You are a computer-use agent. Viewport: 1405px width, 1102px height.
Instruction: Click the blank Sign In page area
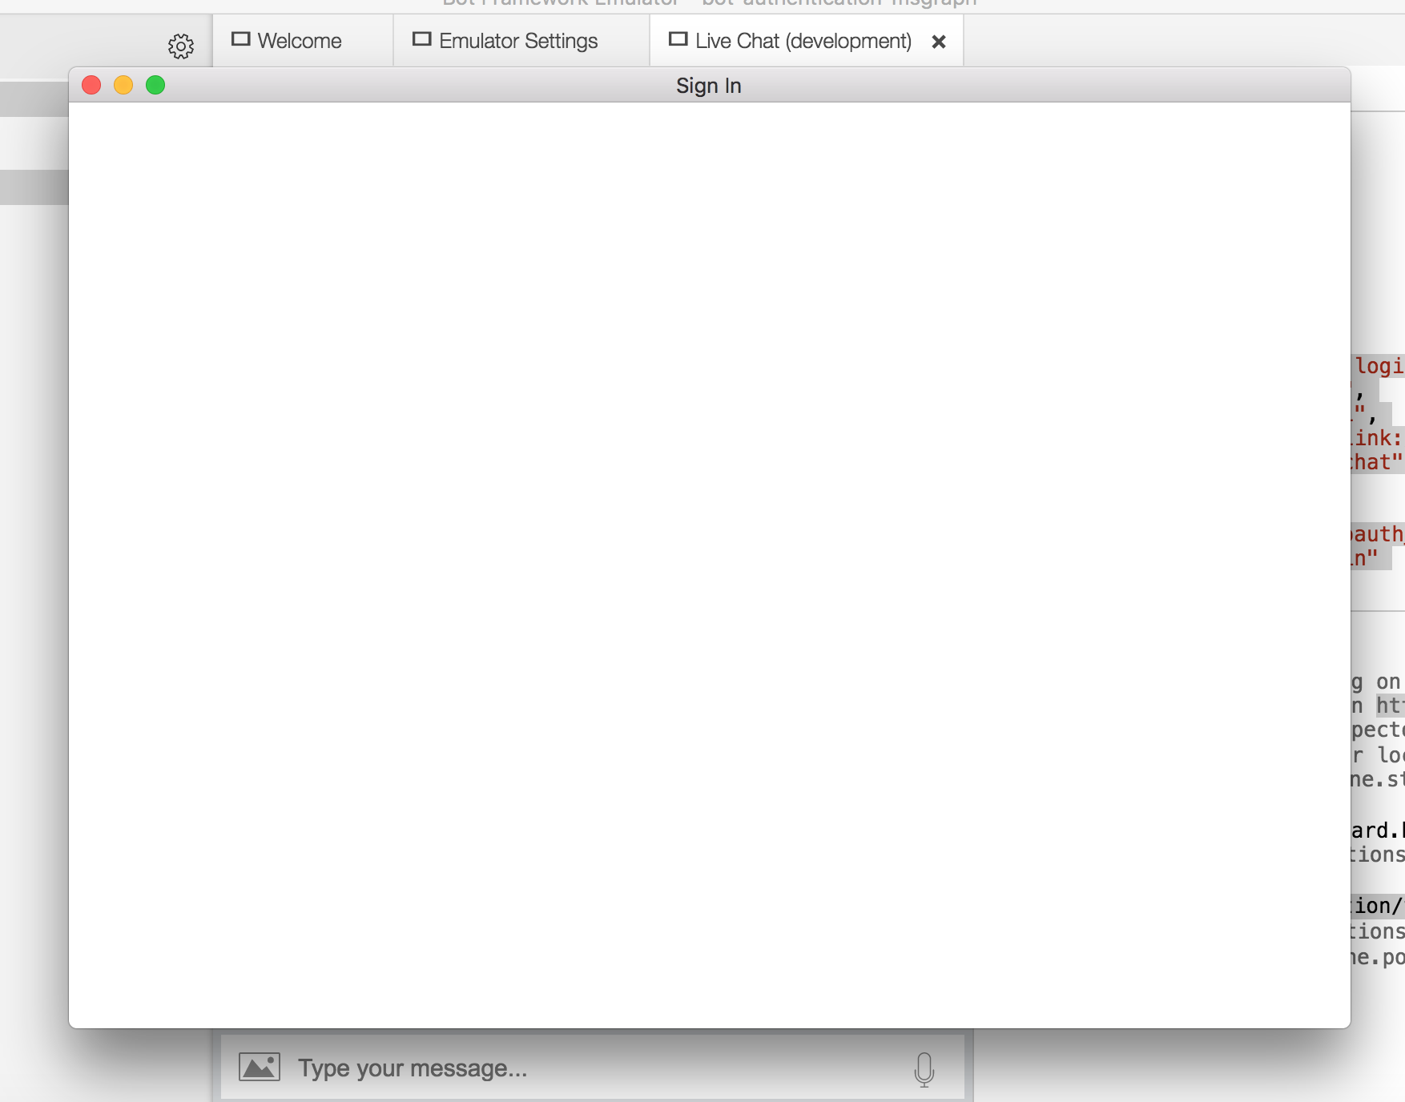point(708,561)
